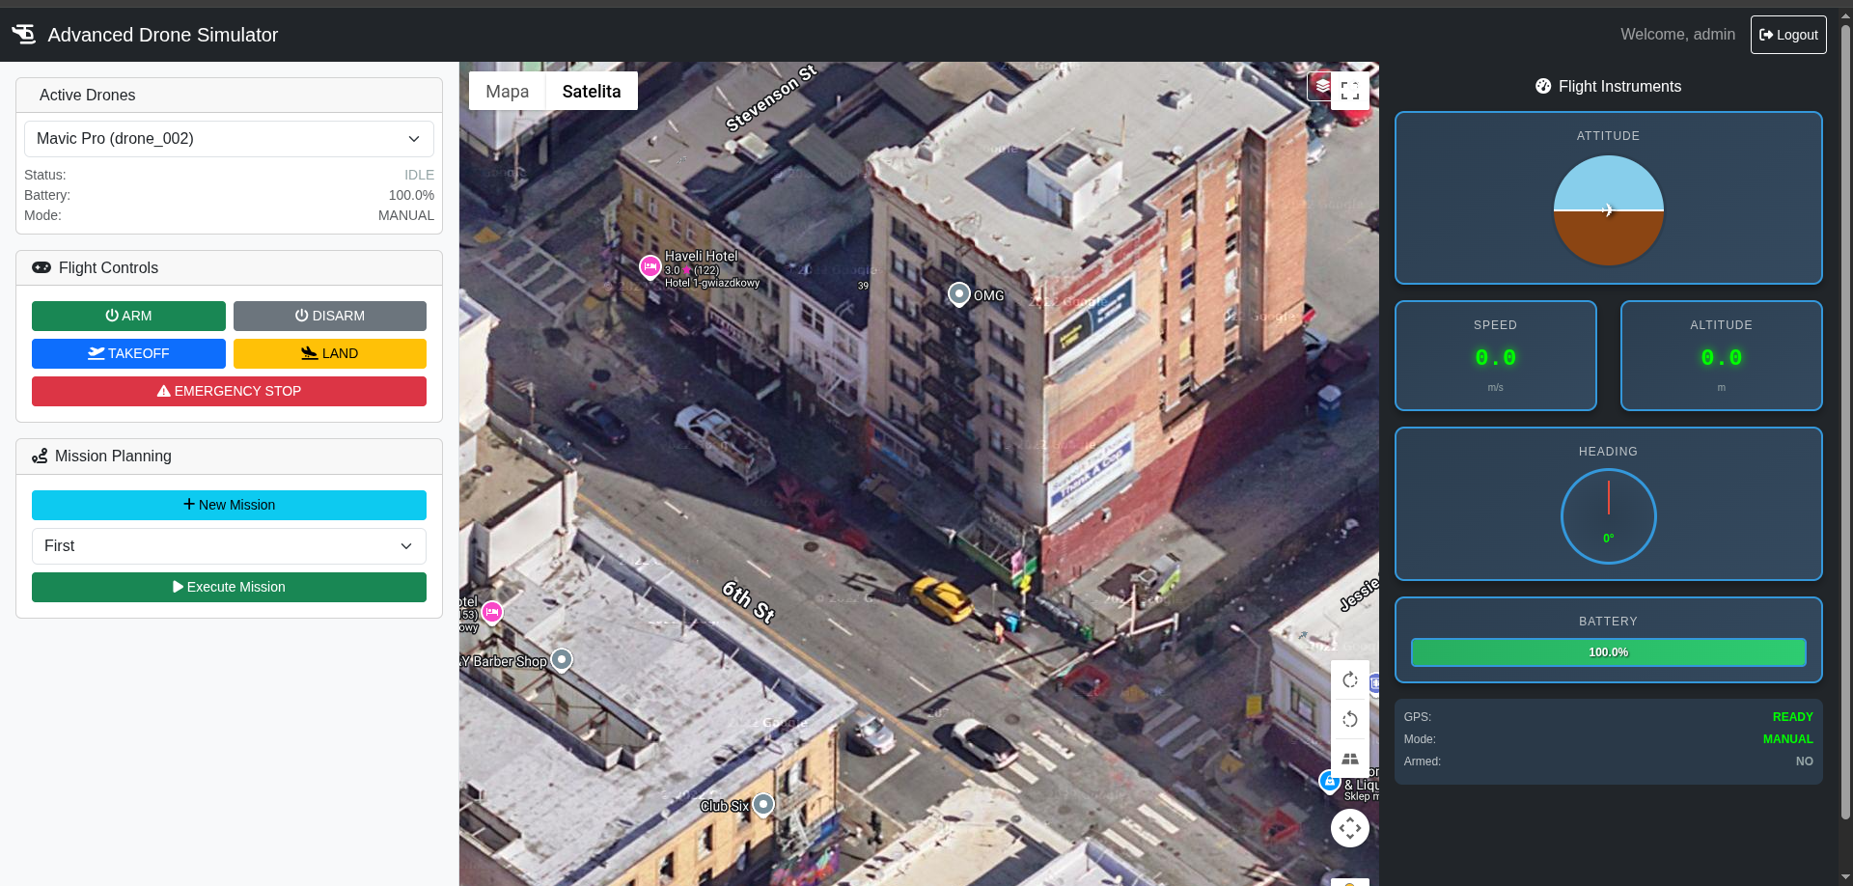Open the map camera pan control
Image resolution: width=1853 pixels, height=886 pixels.
click(x=1349, y=828)
